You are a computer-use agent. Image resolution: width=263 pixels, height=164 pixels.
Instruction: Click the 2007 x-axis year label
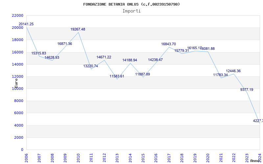coord(39,158)
